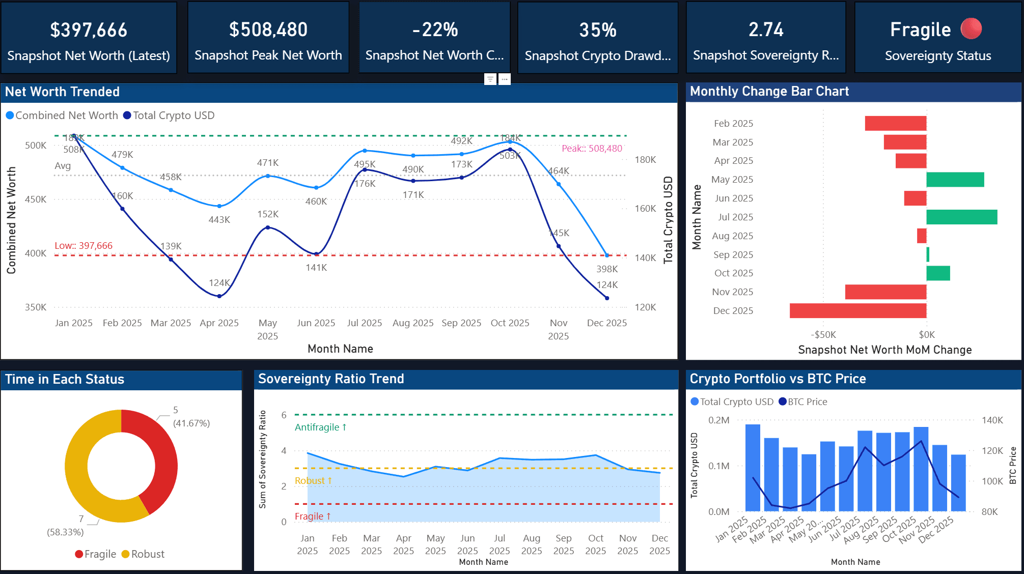Click the Total Crypto USD dot in crypto chart
The image size is (1024, 574).
coord(695,401)
